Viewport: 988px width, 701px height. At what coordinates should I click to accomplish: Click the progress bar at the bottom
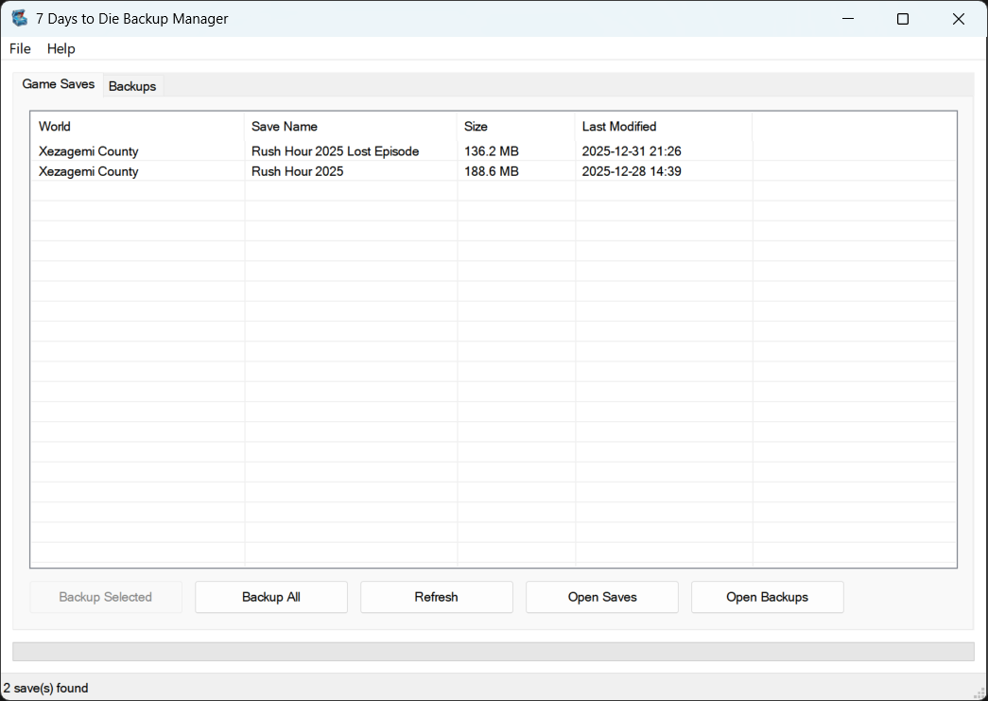(x=493, y=652)
